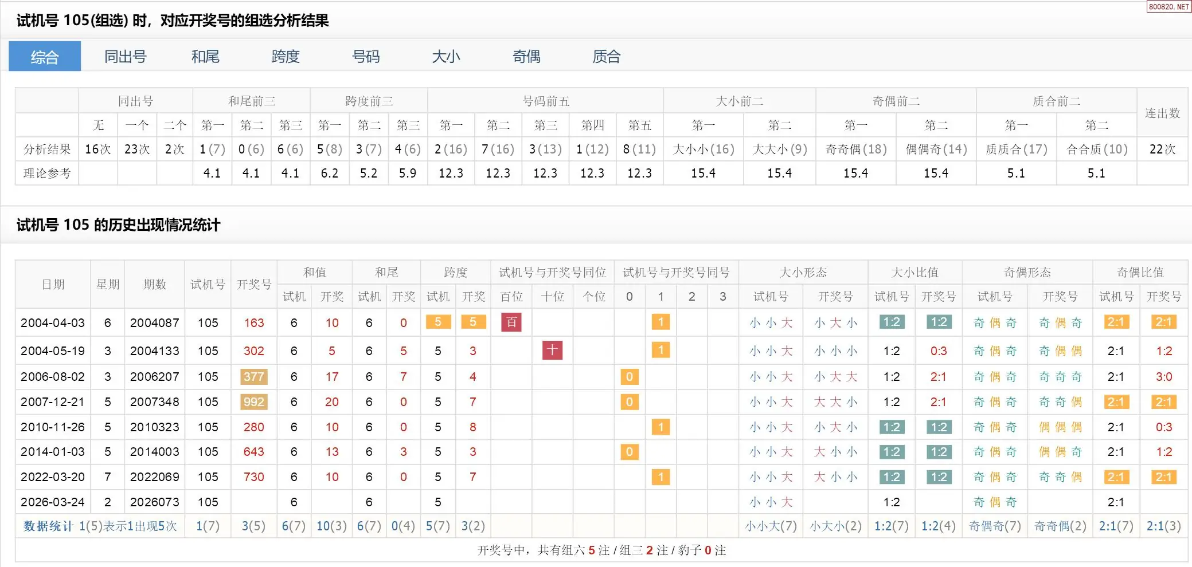Click the highlighted 992 draw number
Viewport: 1192px width, 567px height.
tap(253, 402)
